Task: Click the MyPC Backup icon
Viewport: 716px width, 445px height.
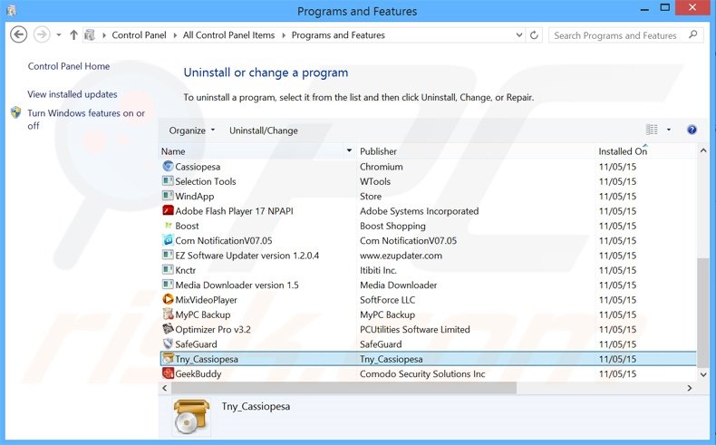Action: (x=168, y=314)
